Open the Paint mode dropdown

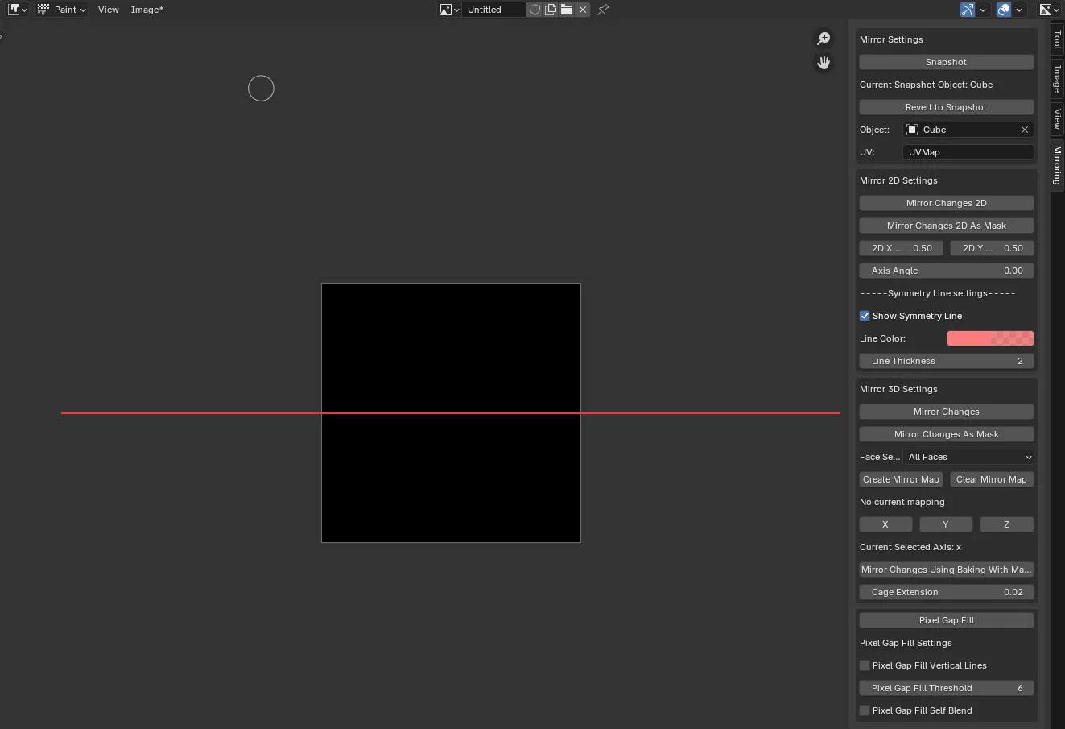coord(62,10)
